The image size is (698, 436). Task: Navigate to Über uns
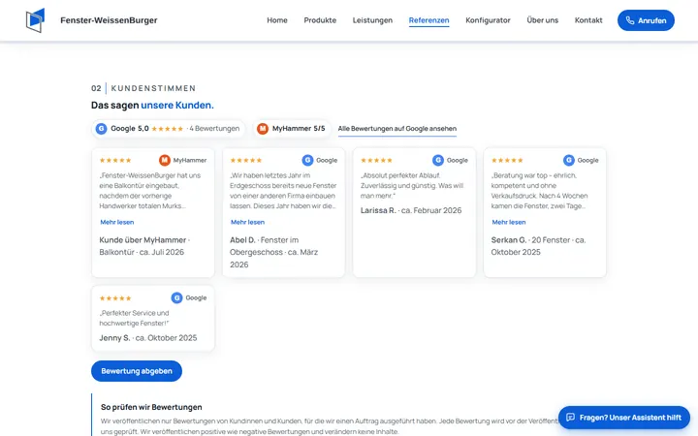[542, 20]
